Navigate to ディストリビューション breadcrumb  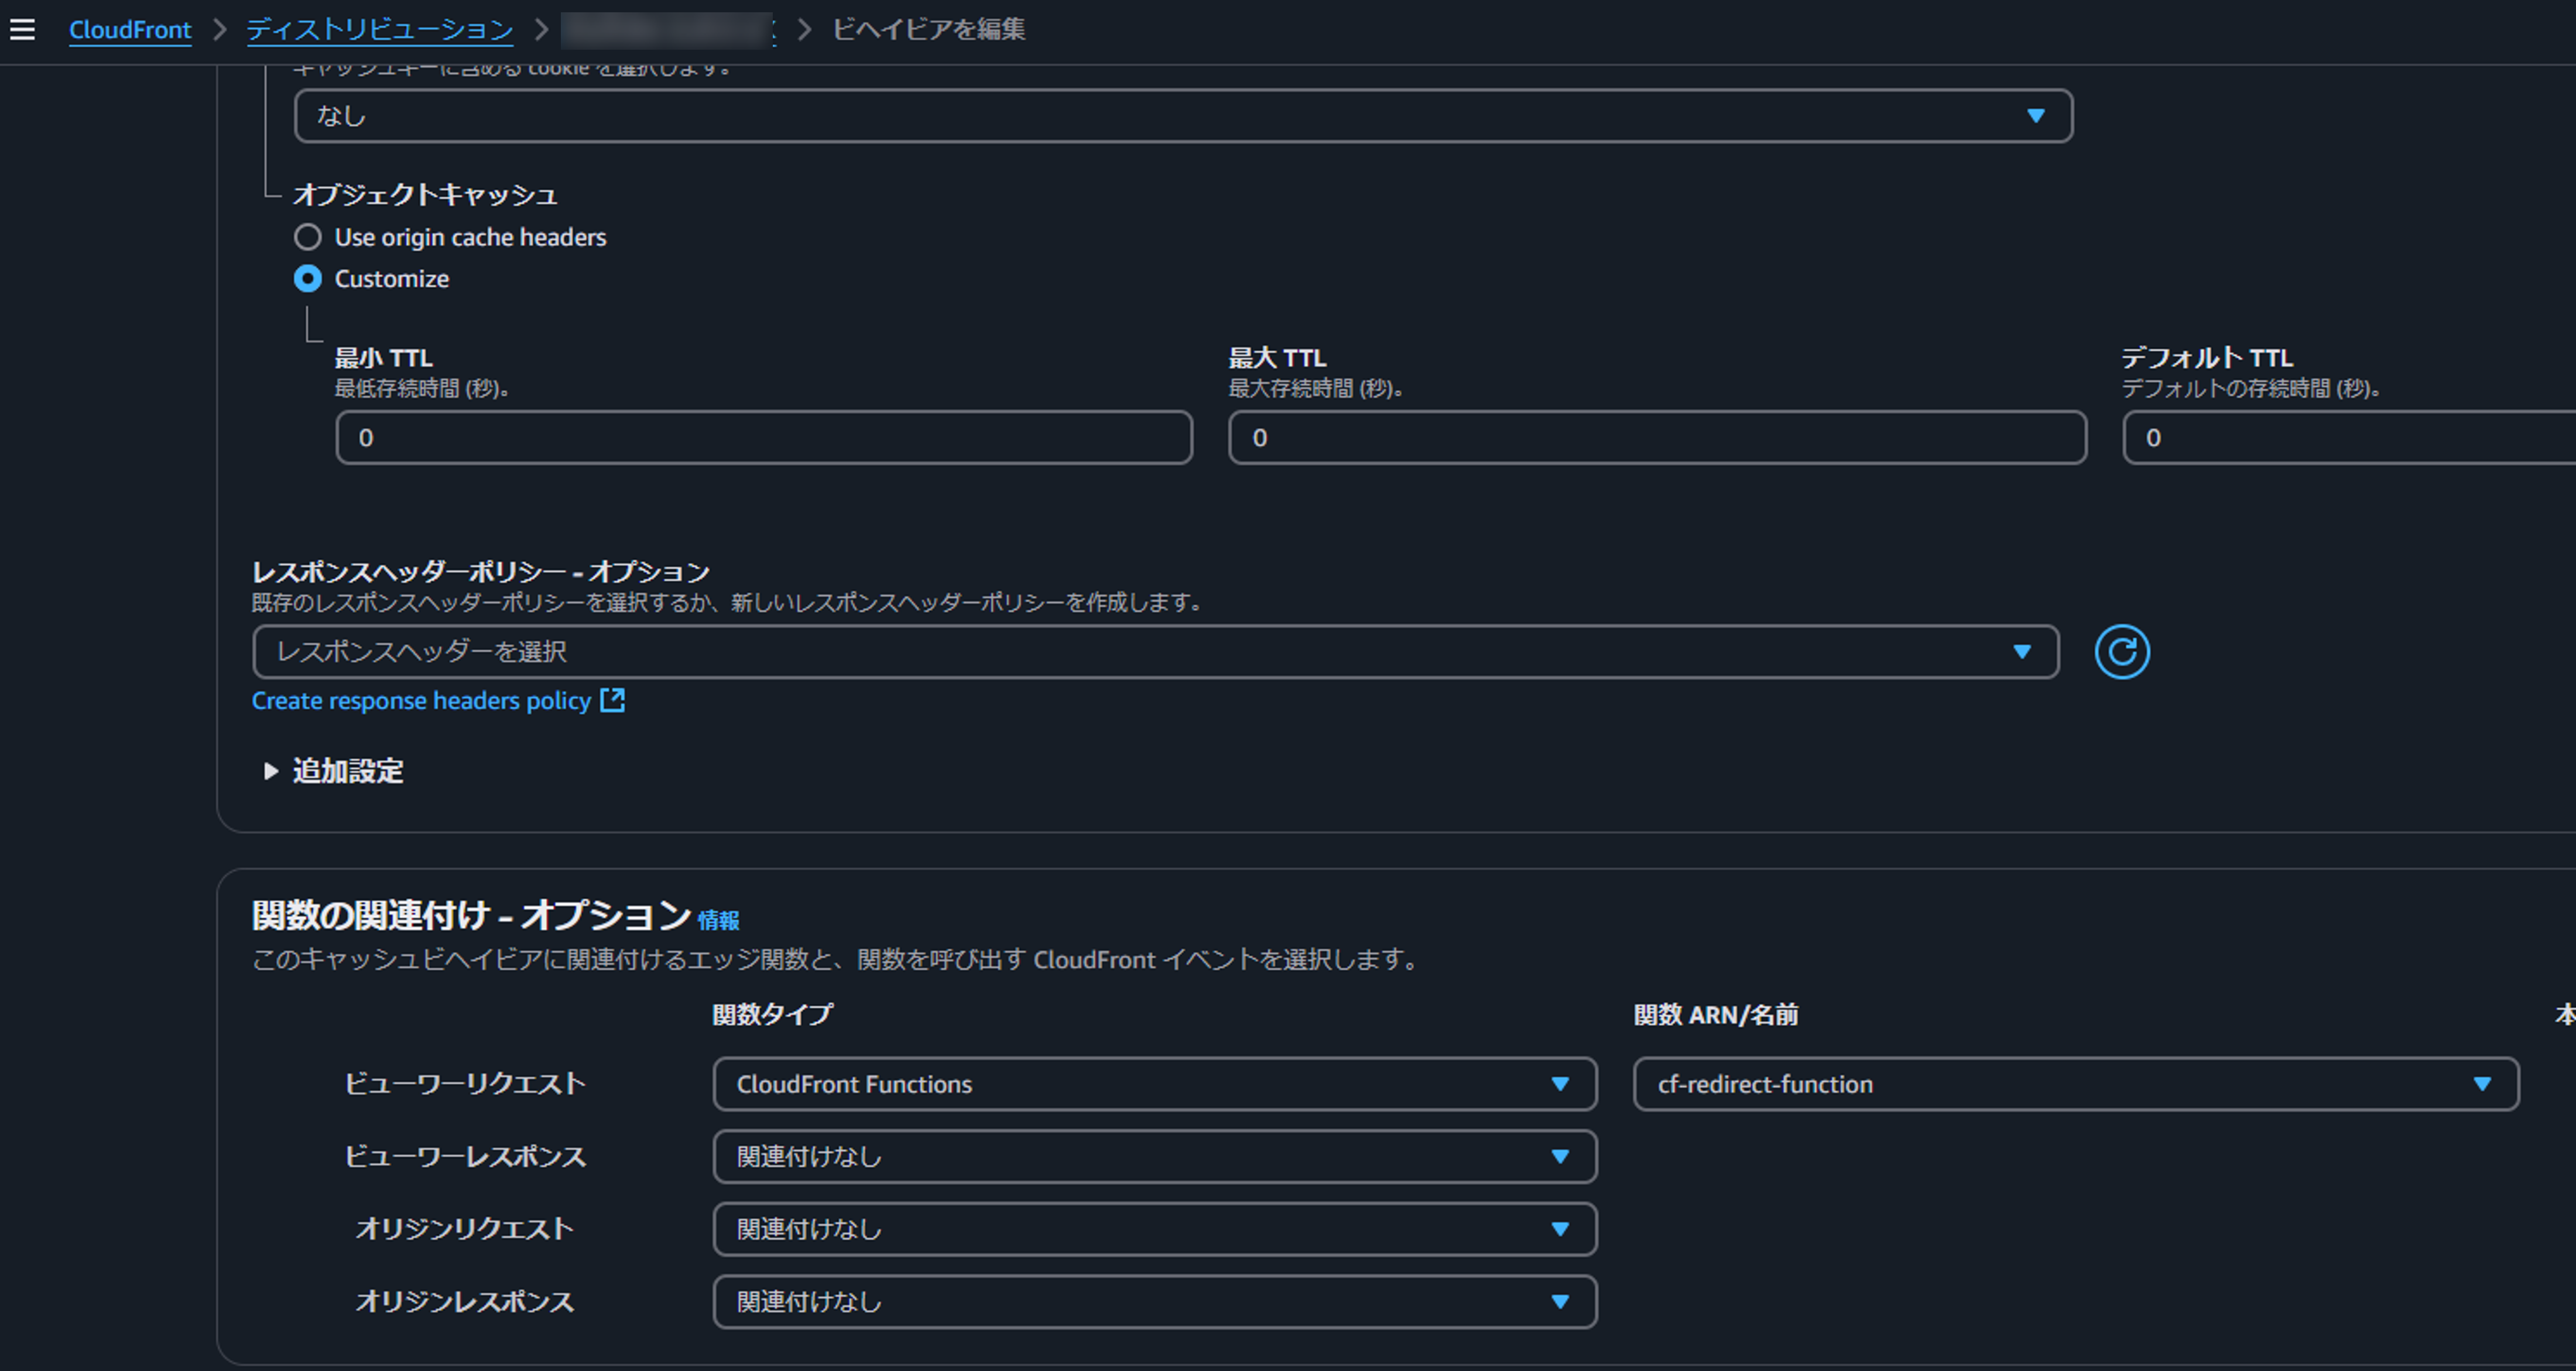[380, 30]
